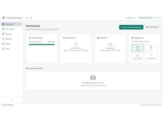Viewport: 163px width, 122px height.
Task: Click the D-Secure shield logo icon
Action: [4, 18]
